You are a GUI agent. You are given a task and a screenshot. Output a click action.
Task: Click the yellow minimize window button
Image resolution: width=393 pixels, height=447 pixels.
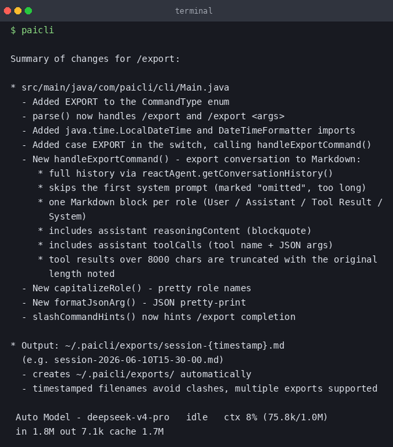coord(18,11)
